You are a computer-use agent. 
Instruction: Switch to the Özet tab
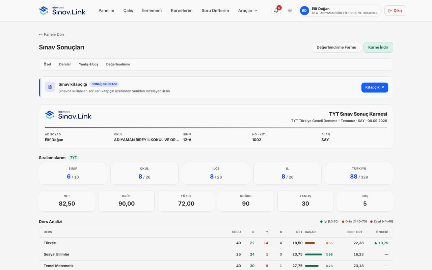(48, 64)
